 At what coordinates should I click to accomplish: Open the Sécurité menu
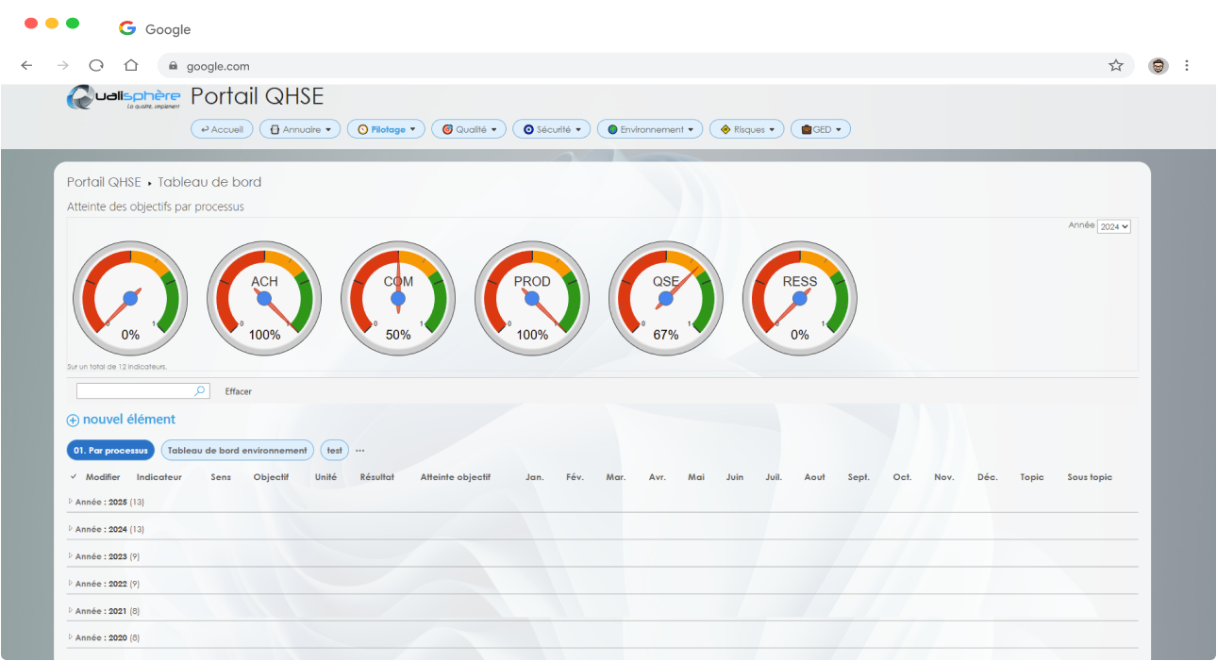(552, 129)
